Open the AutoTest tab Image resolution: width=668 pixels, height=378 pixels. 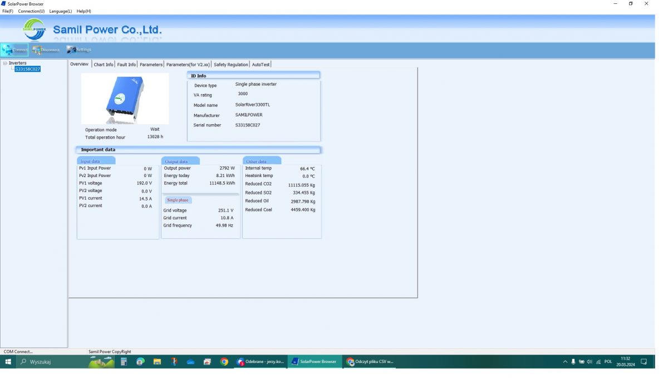pyautogui.click(x=261, y=65)
